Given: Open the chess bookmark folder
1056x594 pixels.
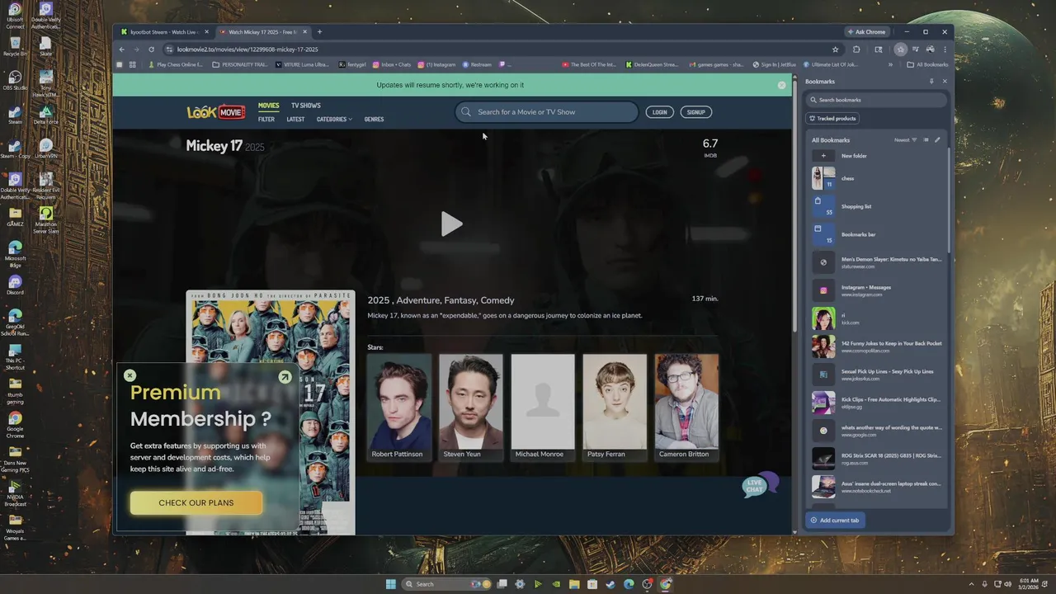Looking at the screenshot, I should click(x=877, y=178).
